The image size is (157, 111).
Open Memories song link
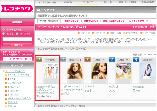click(x=139, y=87)
